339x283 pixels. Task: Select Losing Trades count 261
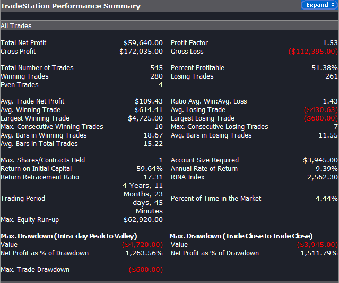pos(332,76)
